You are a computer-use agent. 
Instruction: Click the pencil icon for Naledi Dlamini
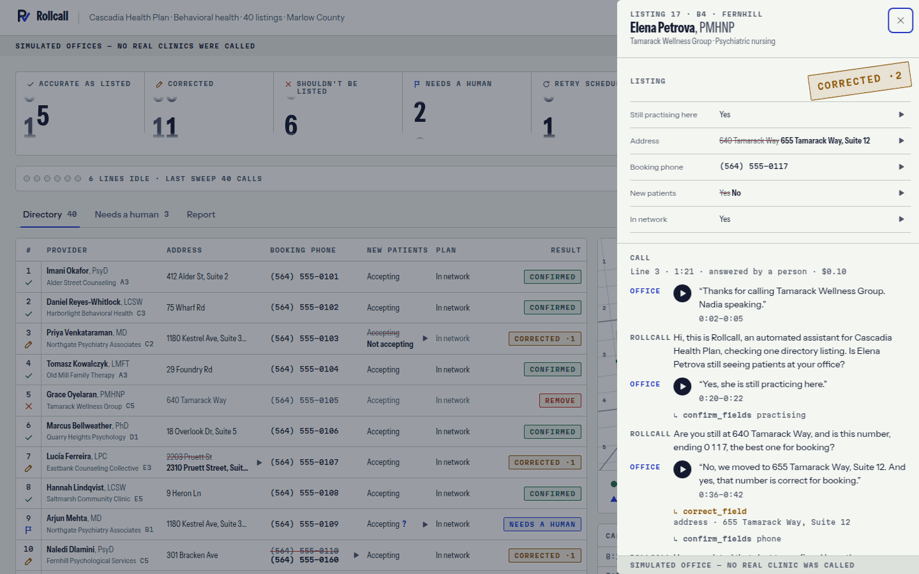click(x=29, y=561)
